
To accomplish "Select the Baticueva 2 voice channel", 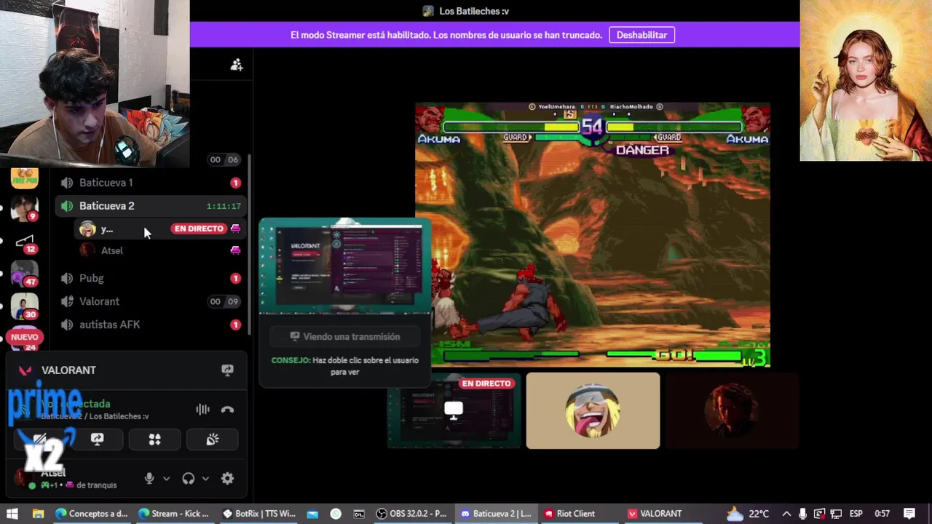I will tap(150, 206).
